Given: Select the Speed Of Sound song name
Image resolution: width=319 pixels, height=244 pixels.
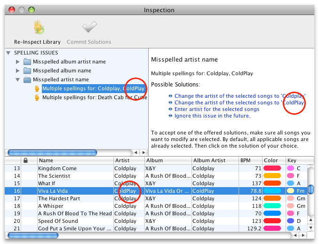Looking at the screenshot, I should 58,221.
